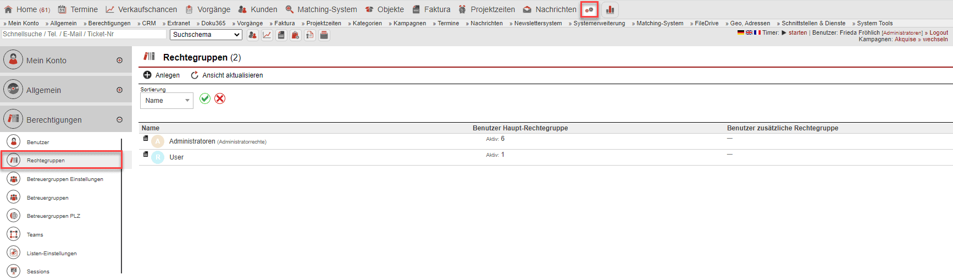The height and width of the screenshot is (280, 953).
Task: Click the contacts icon next to Suchschema
Action: point(252,35)
